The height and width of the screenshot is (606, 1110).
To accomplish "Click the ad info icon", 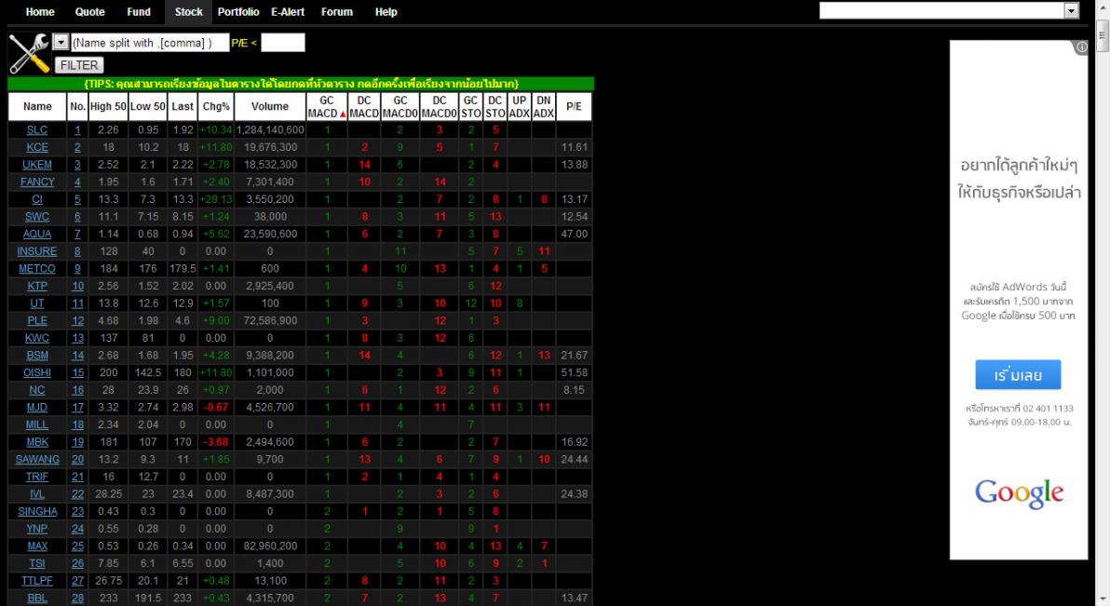I will click(x=1081, y=47).
